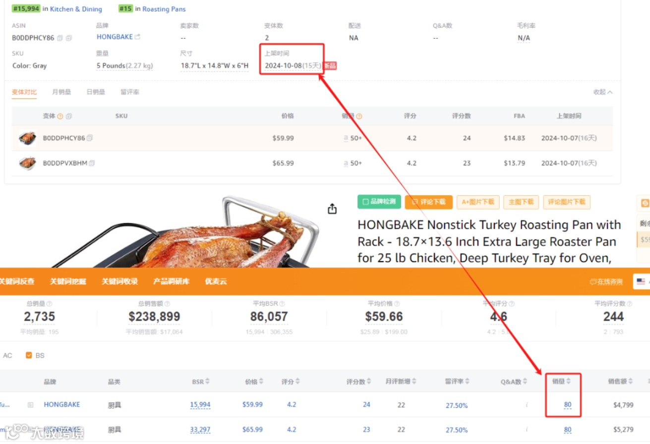Click the HONGBAKE Nonstick Turkey Roasting Pan title
650x444 pixels.
pyautogui.click(x=489, y=241)
